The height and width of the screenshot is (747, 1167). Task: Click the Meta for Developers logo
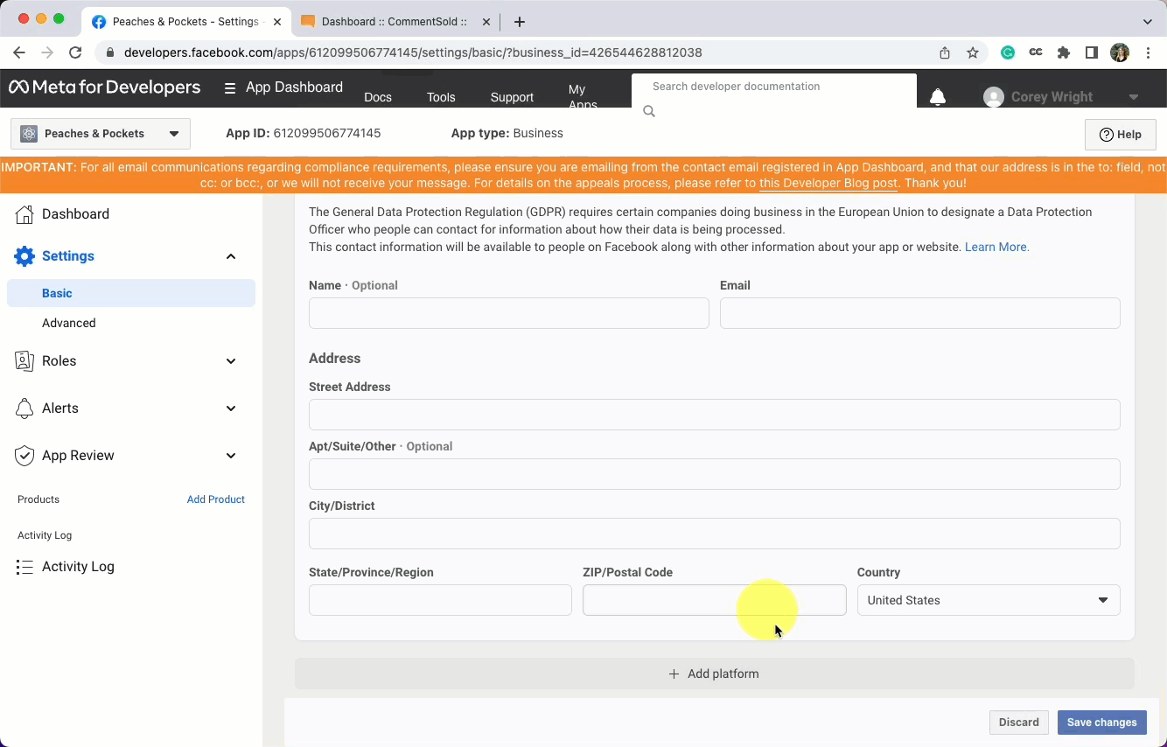(105, 87)
